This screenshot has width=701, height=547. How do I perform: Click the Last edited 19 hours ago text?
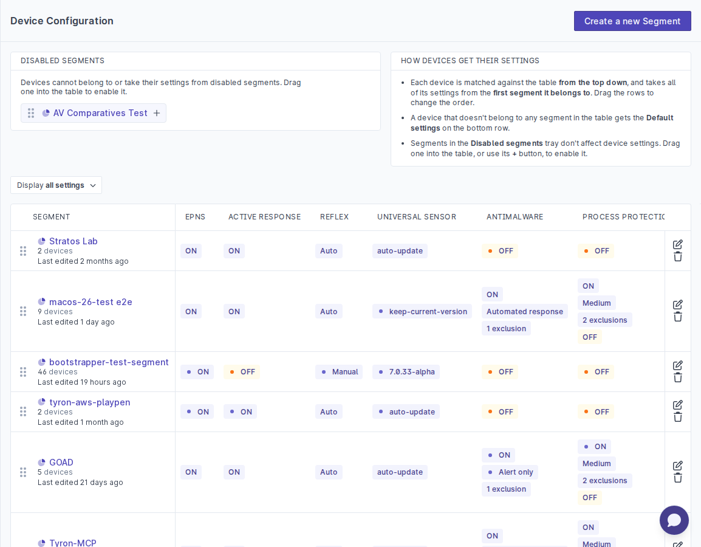click(x=82, y=382)
